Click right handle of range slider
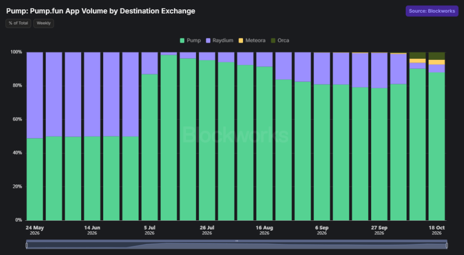This screenshot has height=255, width=464. (x=447, y=245)
